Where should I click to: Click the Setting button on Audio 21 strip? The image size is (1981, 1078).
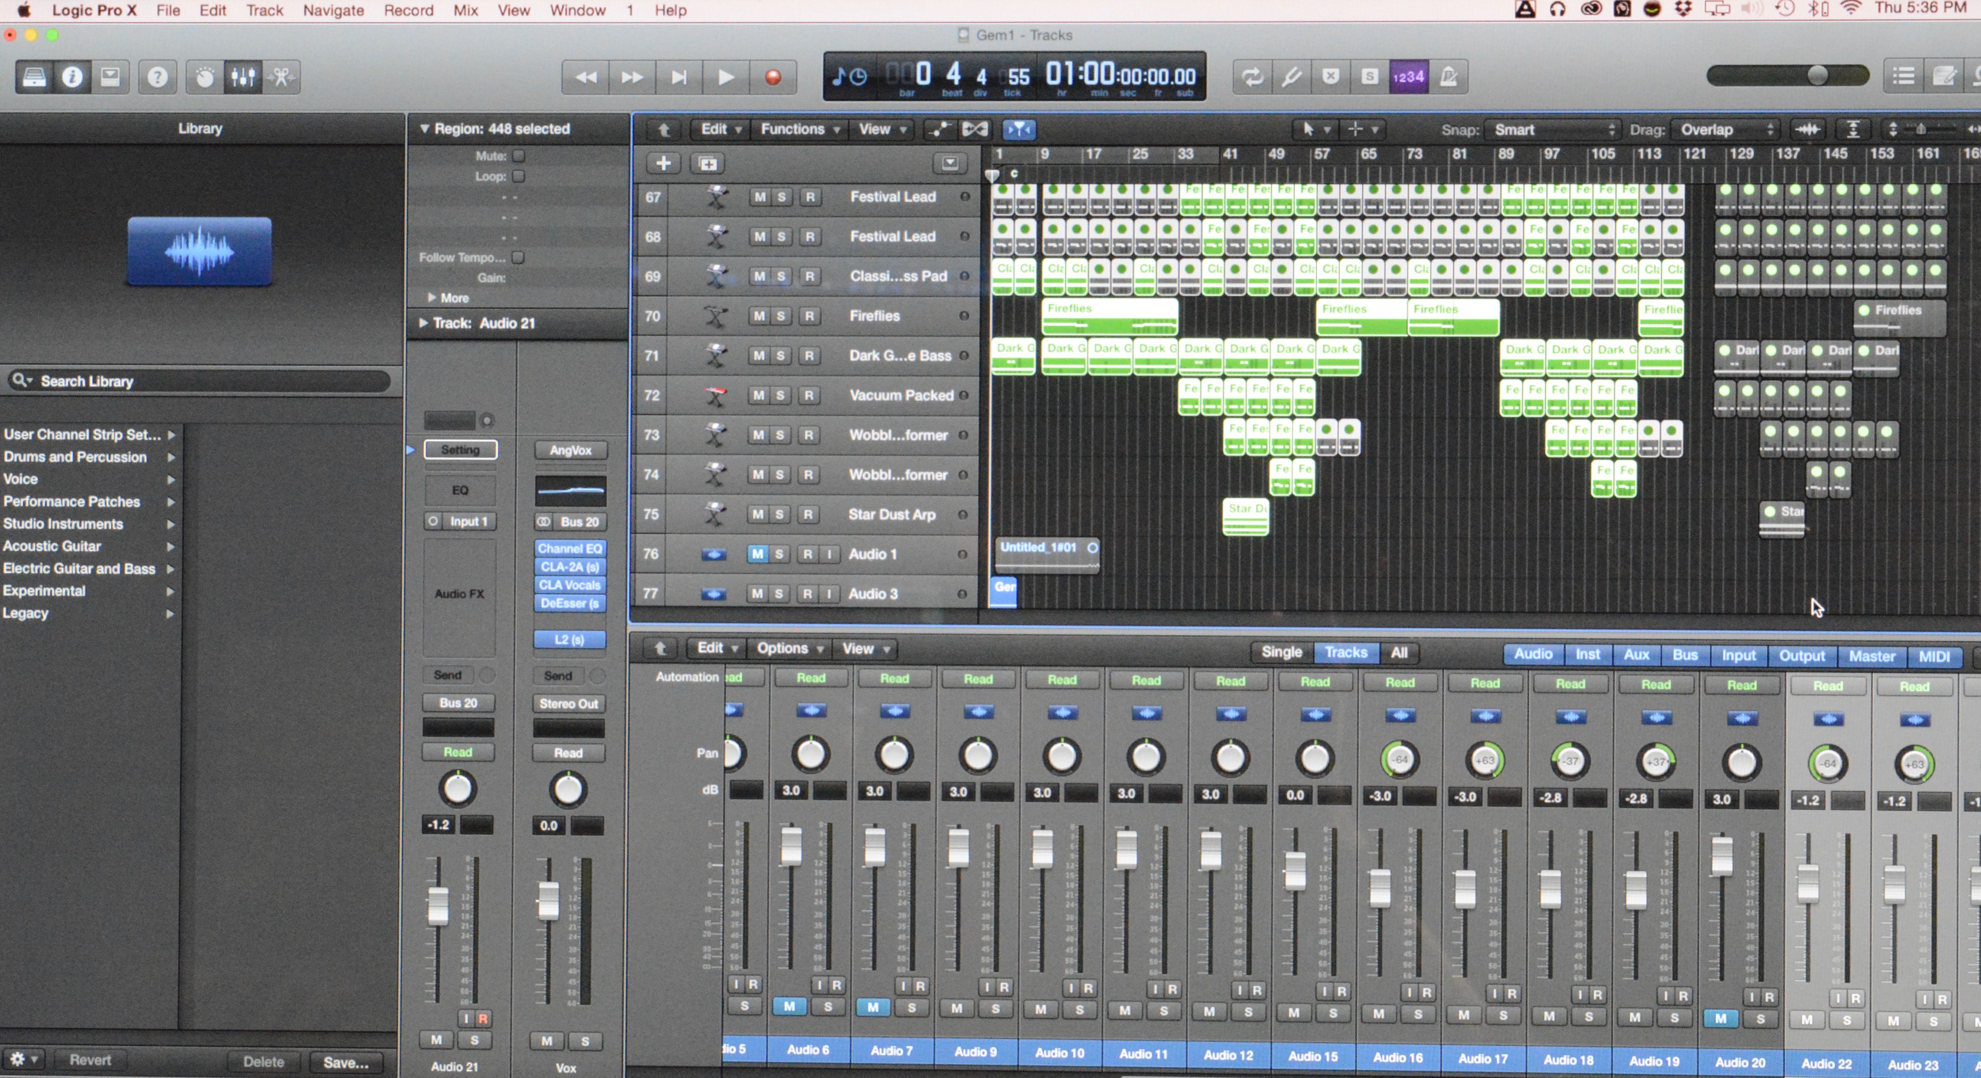460,449
